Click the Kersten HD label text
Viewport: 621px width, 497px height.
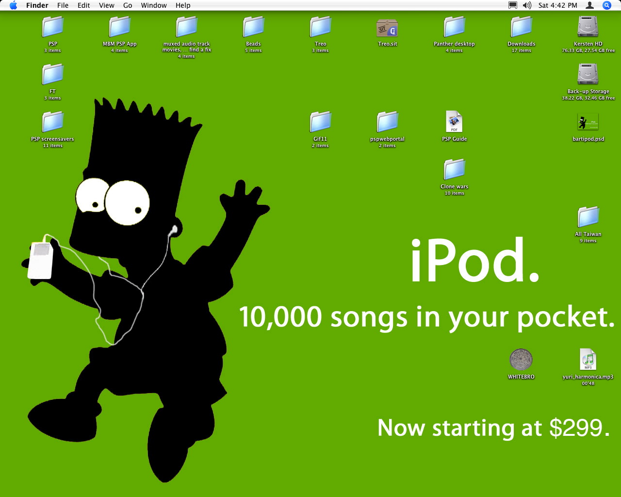(588, 44)
